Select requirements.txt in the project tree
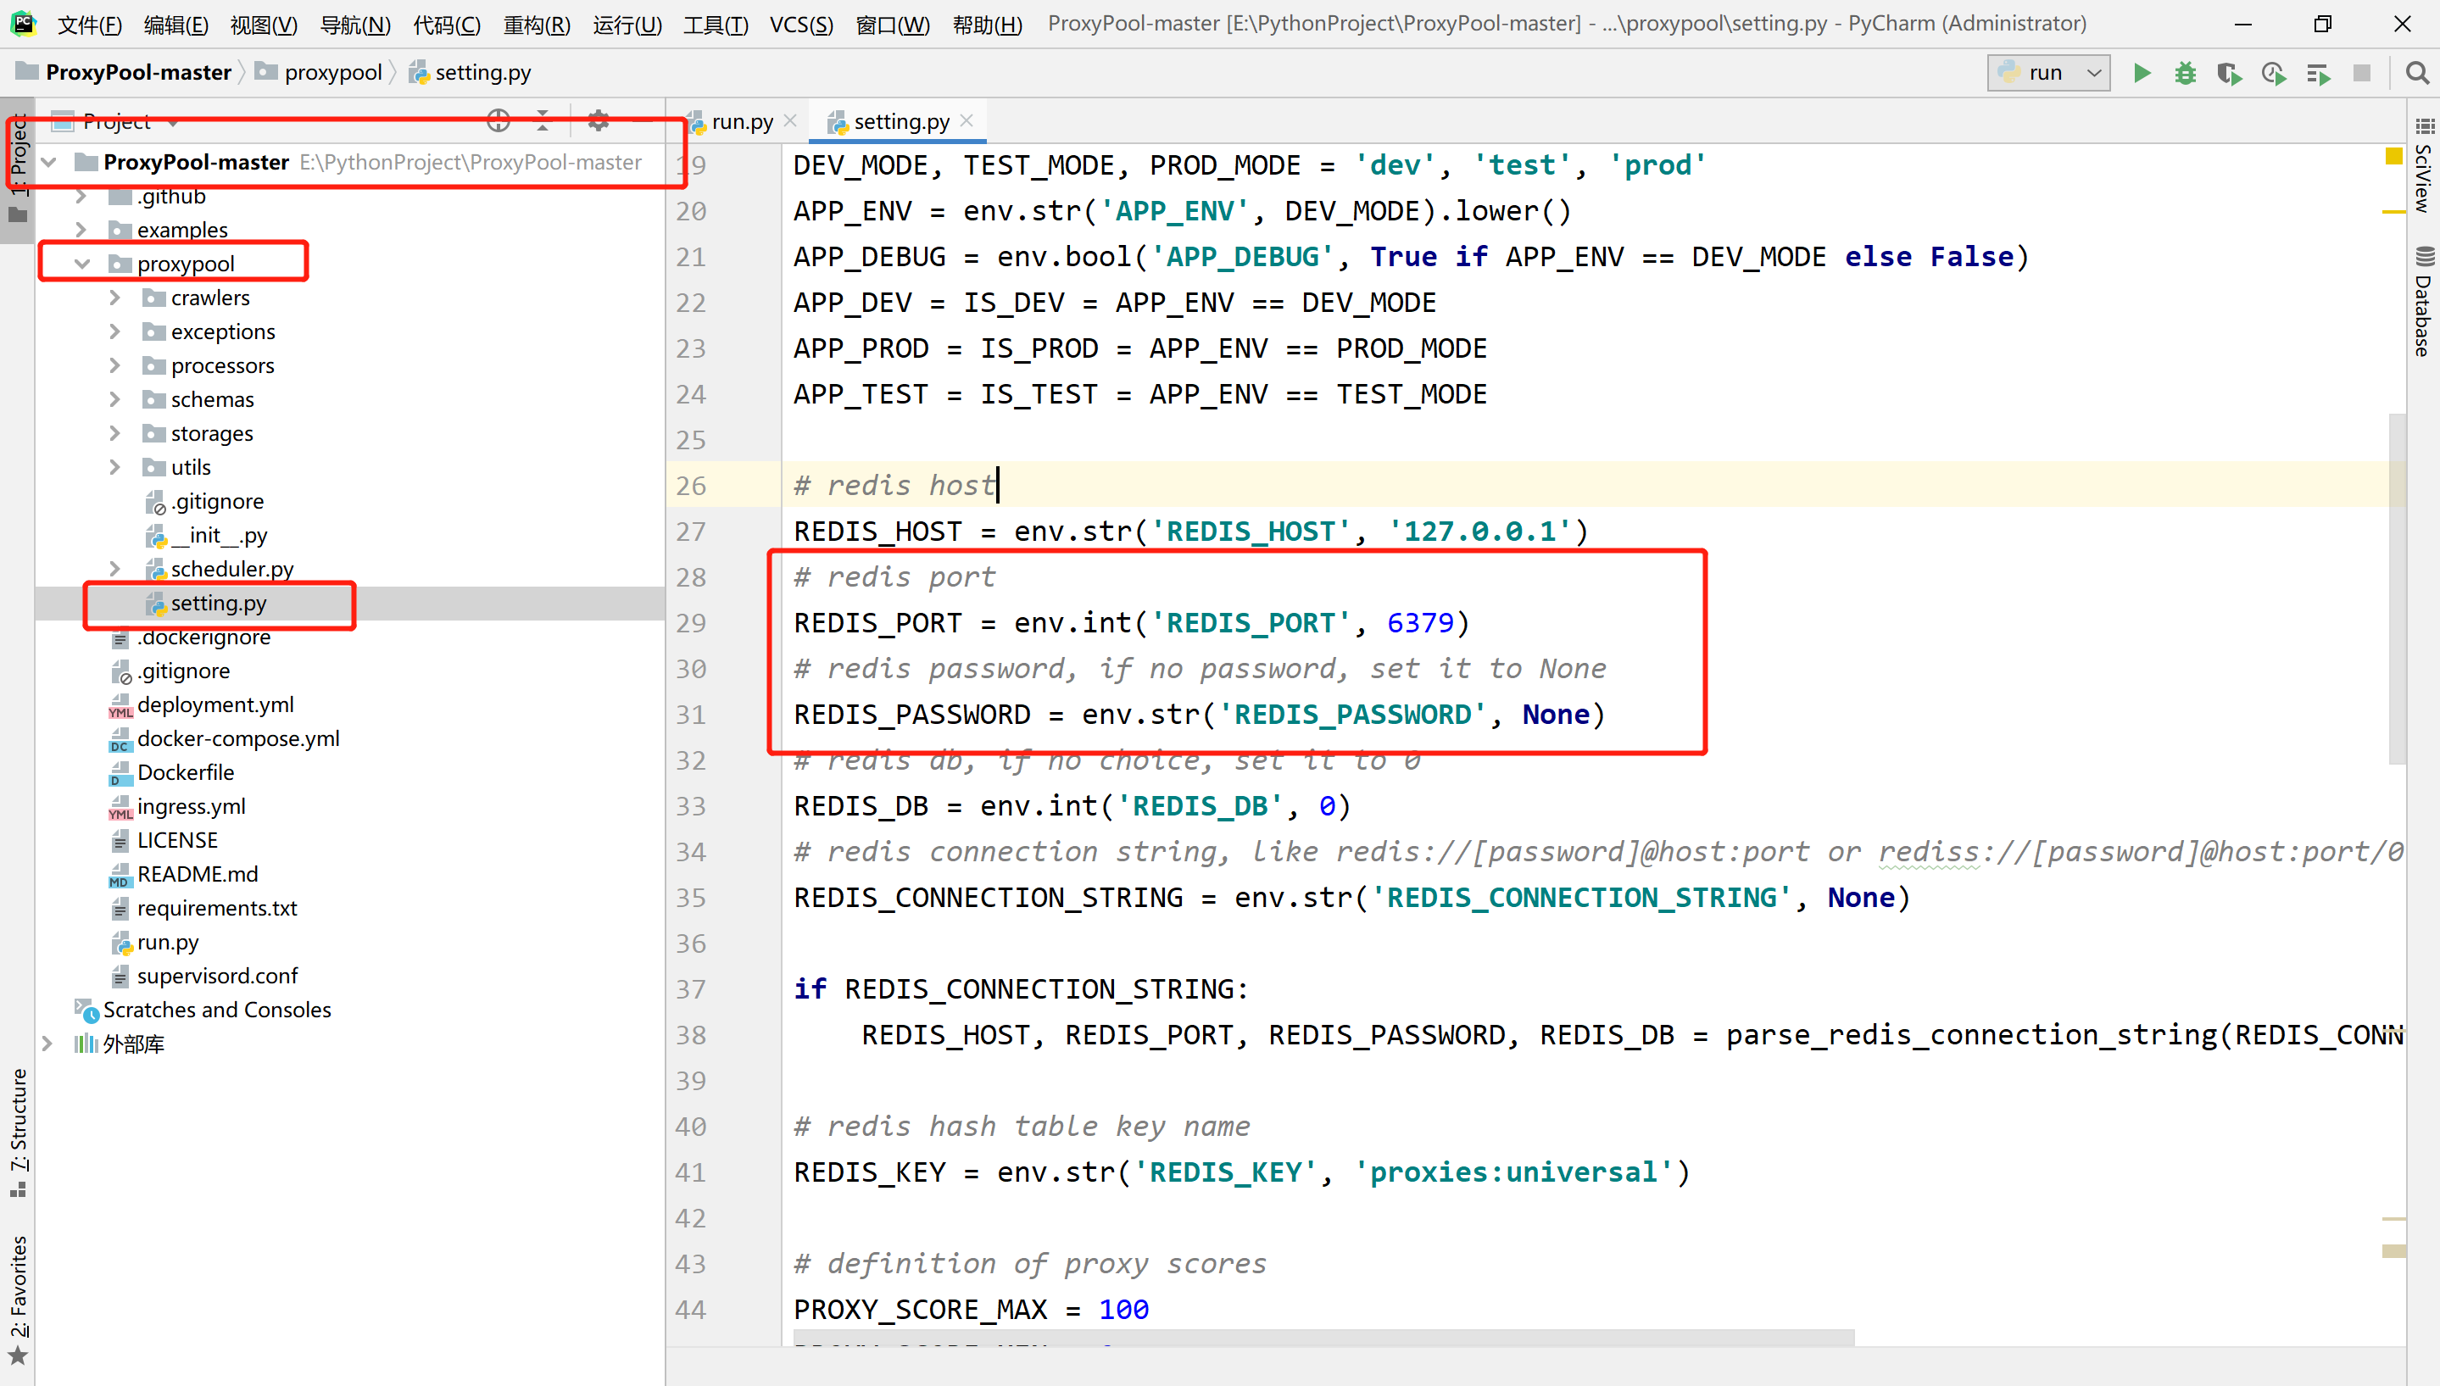Screen dimensions: 2440x1386 pyautogui.click(x=216, y=908)
